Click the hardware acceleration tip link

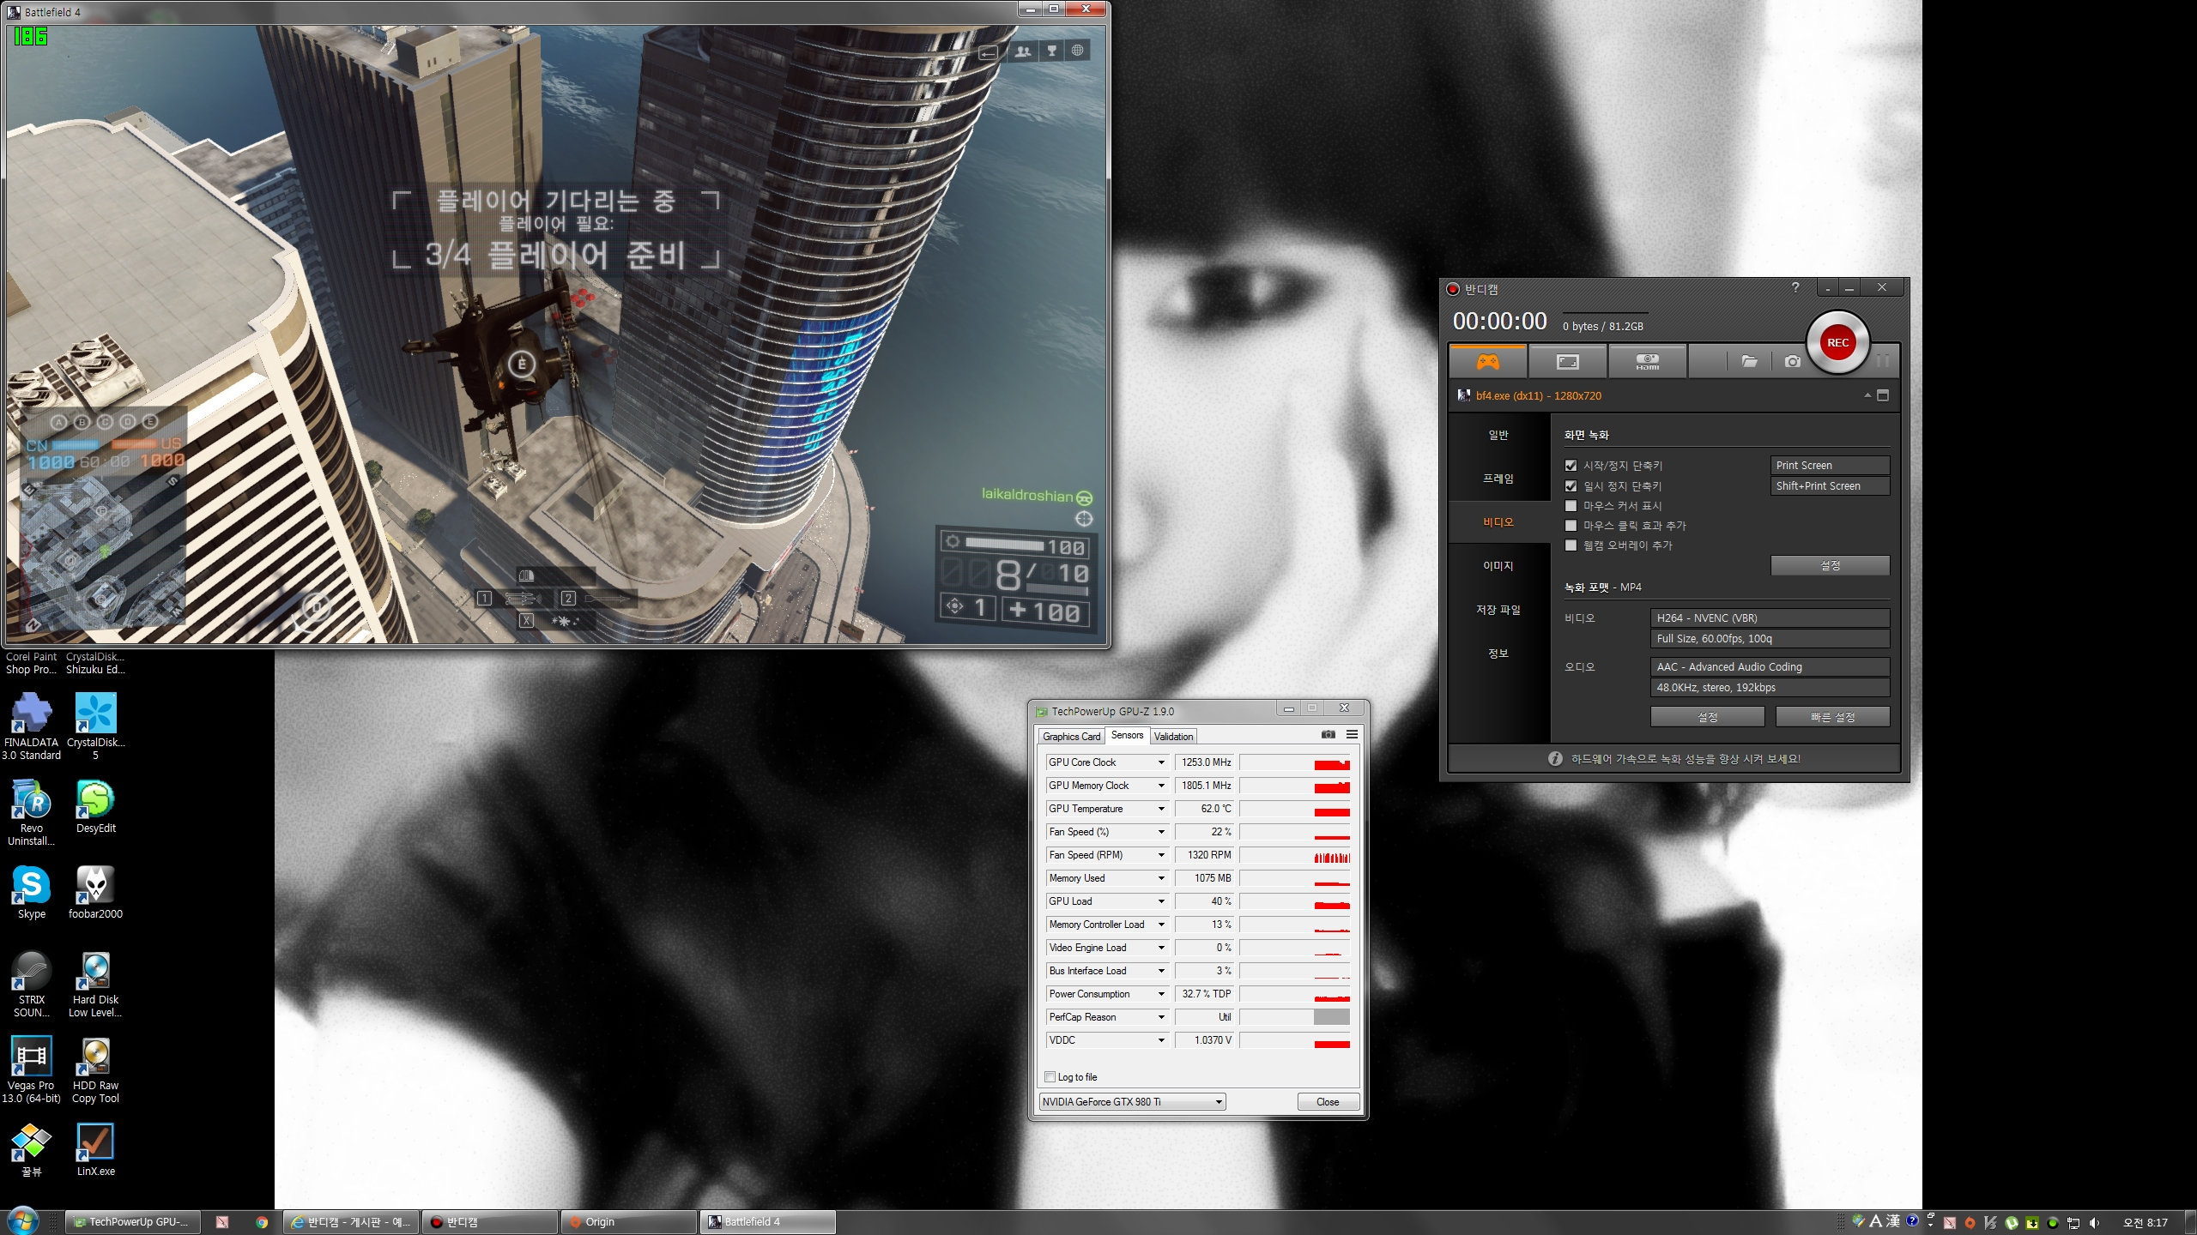[1685, 759]
